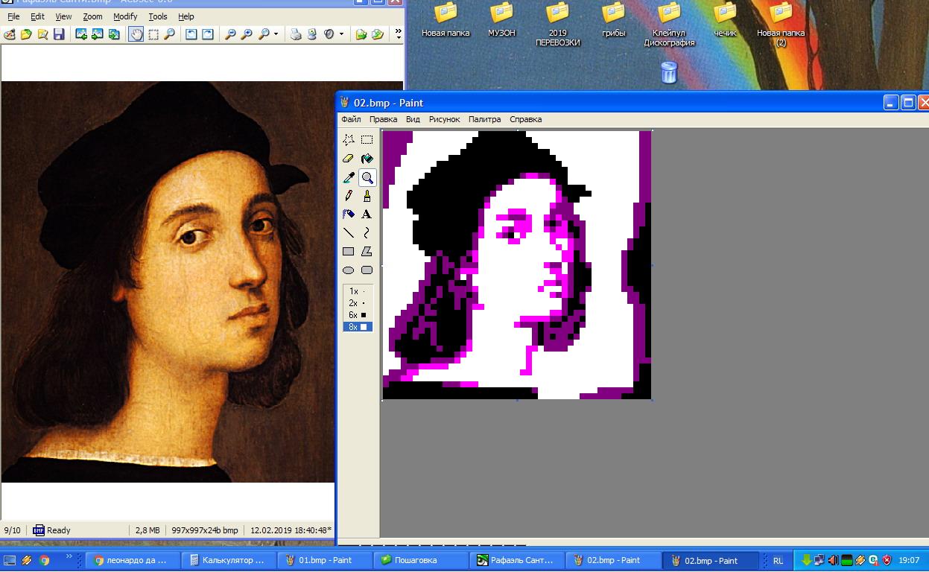Select the Fill With Color bucket tool
929x572 pixels.
point(367,158)
